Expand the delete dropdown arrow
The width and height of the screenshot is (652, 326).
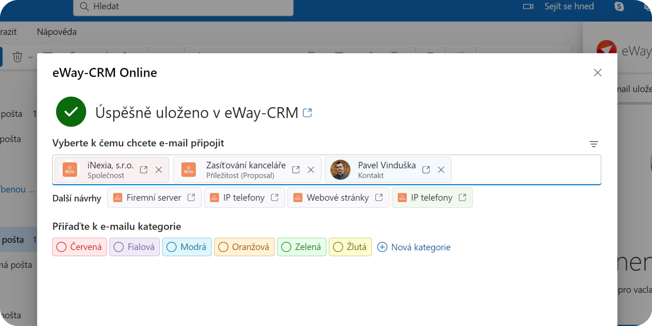(x=30, y=57)
